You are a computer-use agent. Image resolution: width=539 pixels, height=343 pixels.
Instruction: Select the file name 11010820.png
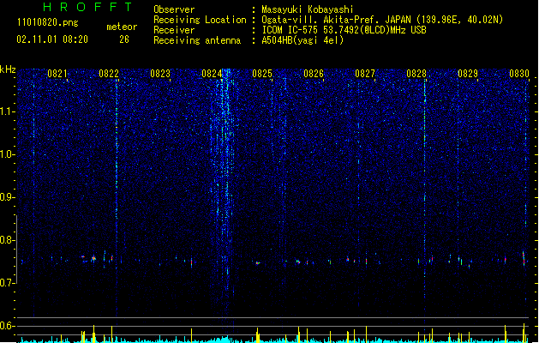pos(48,22)
